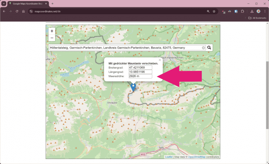This screenshot has width=269, height=164.
Task: Click the magnifier search button beside address
Action: pyautogui.click(x=209, y=48)
